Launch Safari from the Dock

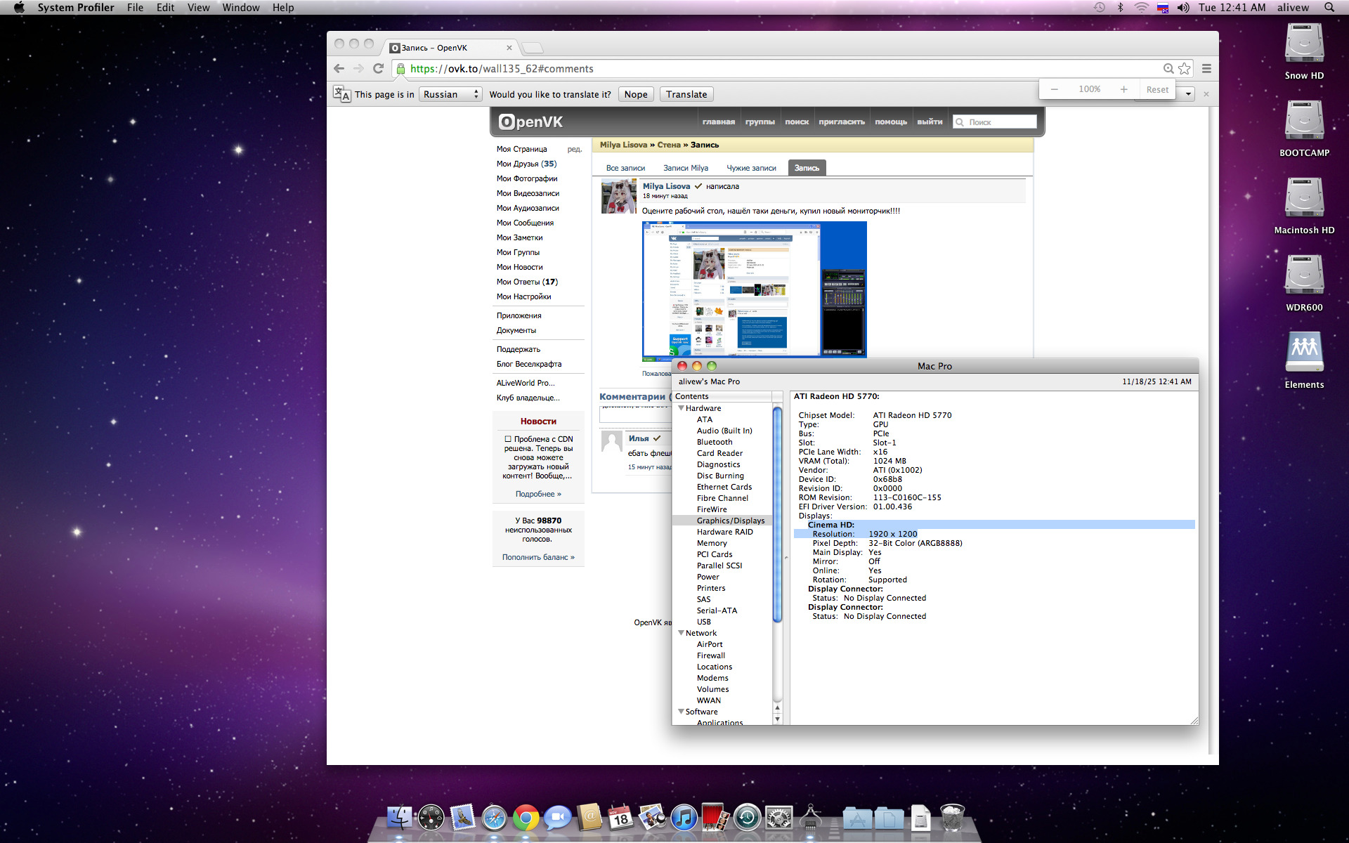pyautogui.click(x=494, y=818)
